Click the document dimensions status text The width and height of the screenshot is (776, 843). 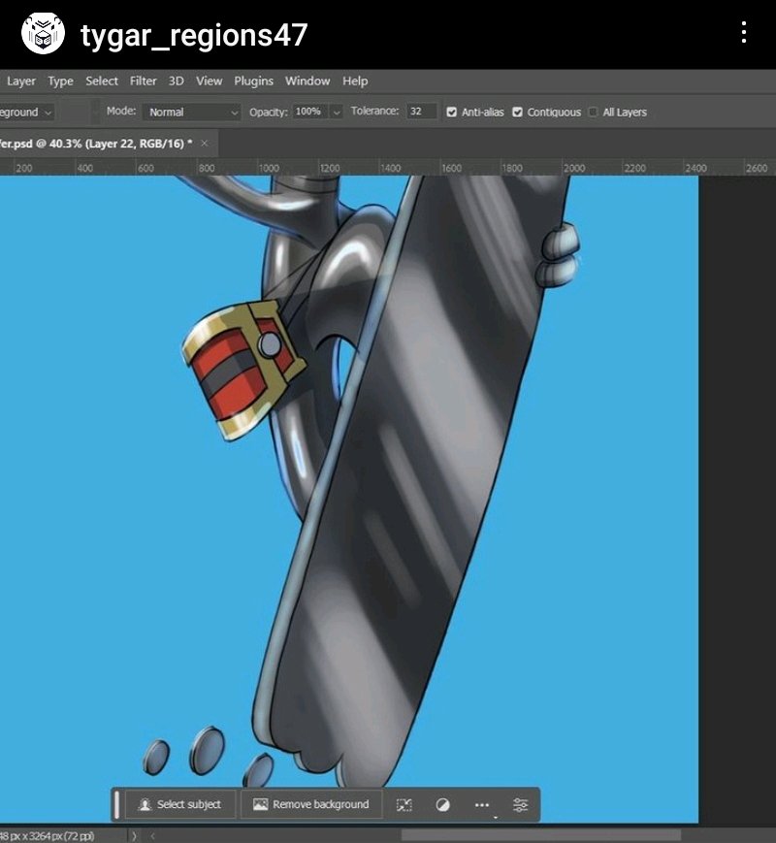click(48, 836)
